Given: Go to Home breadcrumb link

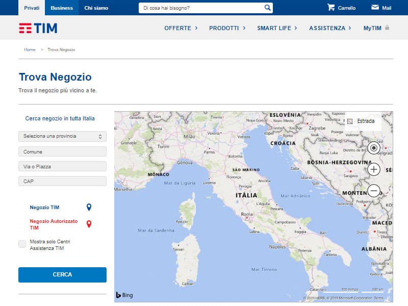Looking at the screenshot, I should (x=30, y=49).
